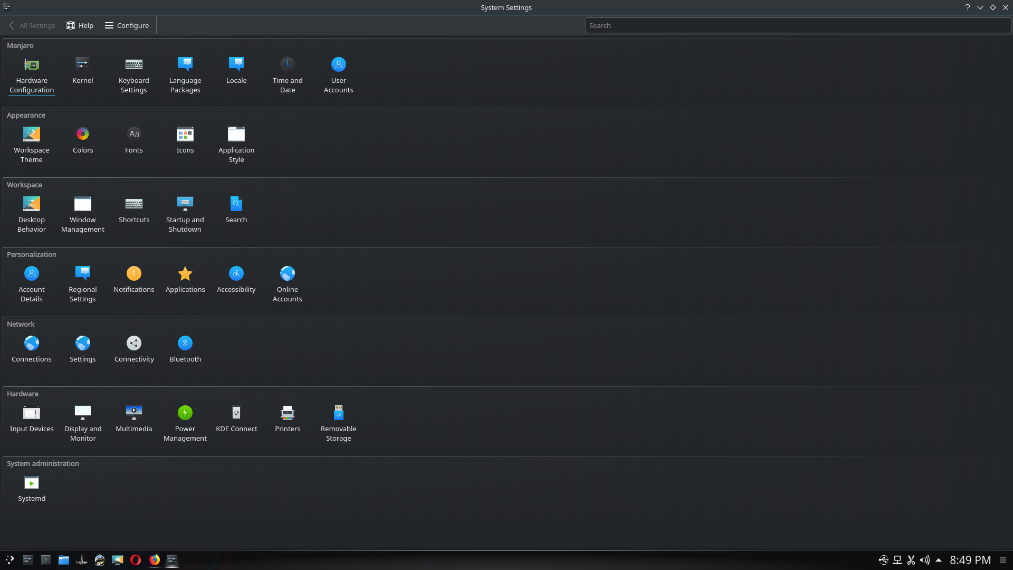
Task: Click the title bar help question mark
Action: (968, 7)
